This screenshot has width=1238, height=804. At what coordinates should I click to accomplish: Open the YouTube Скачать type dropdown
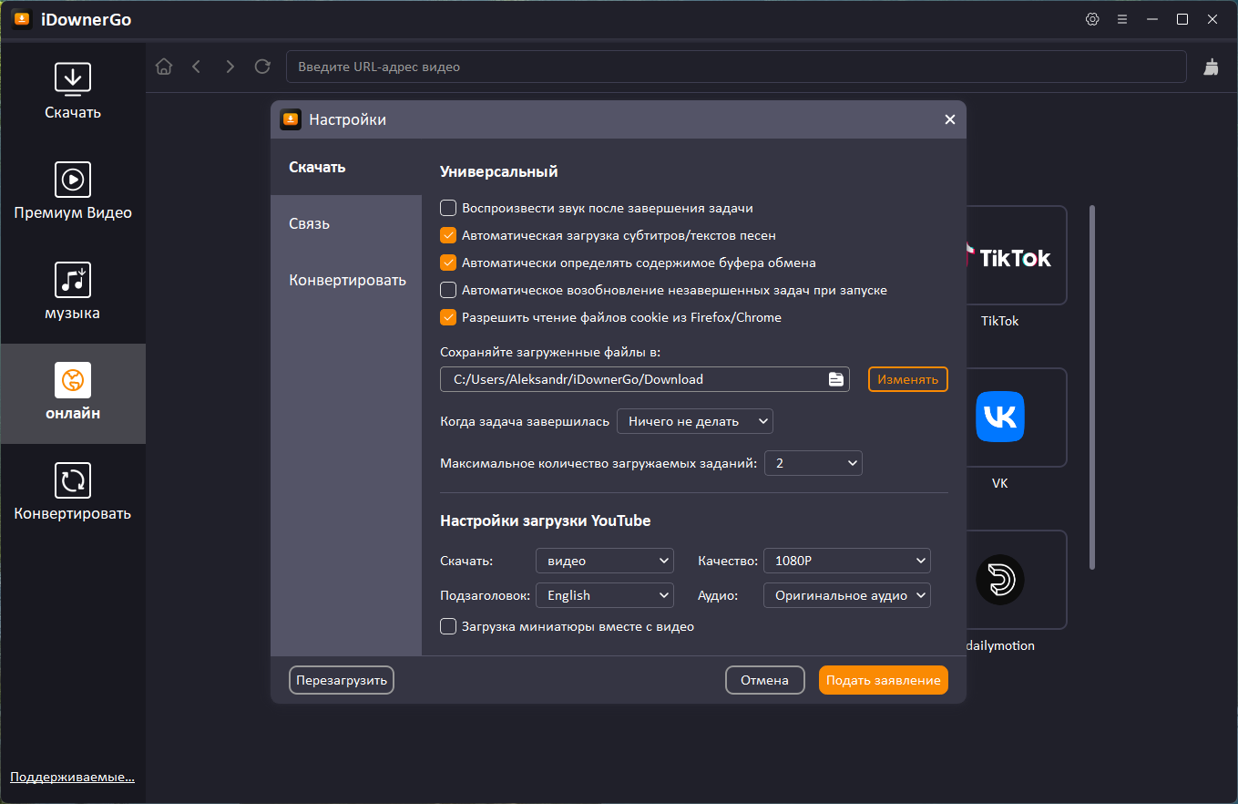[605, 561]
